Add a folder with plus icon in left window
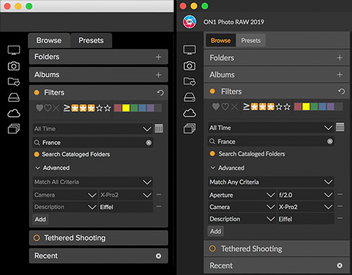The height and width of the screenshot is (275, 352). click(158, 57)
